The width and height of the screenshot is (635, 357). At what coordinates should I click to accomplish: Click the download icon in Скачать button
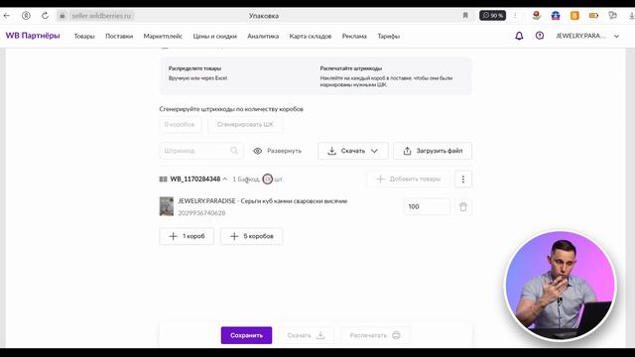[331, 151]
